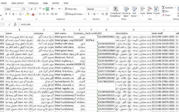Open the font size 12 dropdown
Screen dimensions: 179x112
(x=28, y=9)
